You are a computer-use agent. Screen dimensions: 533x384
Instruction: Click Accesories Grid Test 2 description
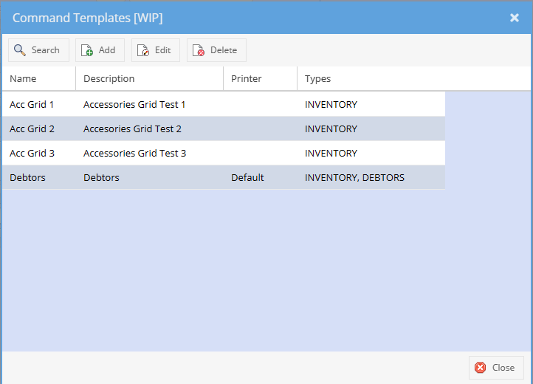[x=132, y=128]
